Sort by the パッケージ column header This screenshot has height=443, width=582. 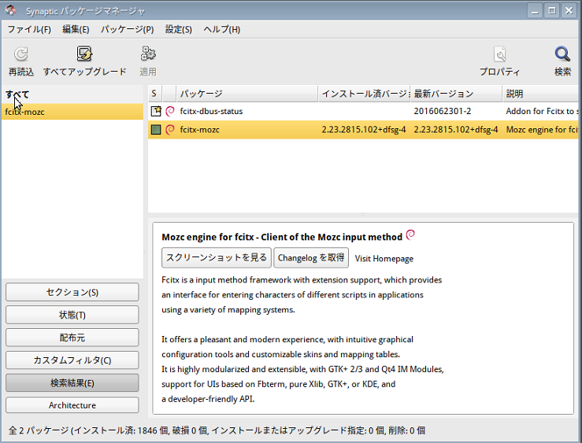[247, 94]
